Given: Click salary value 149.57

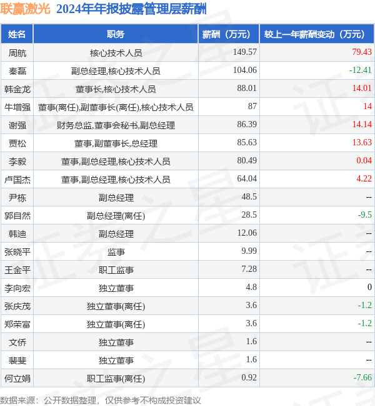Looking at the screenshot, I should pyautogui.click(x=245, y=52).
